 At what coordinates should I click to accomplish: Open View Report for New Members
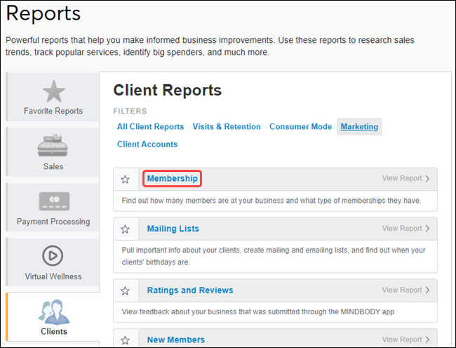405,340
